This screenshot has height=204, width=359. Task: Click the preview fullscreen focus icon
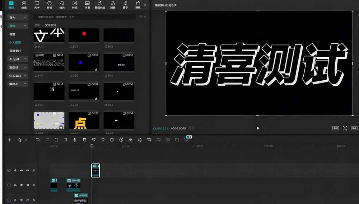[x=345, y=128]
